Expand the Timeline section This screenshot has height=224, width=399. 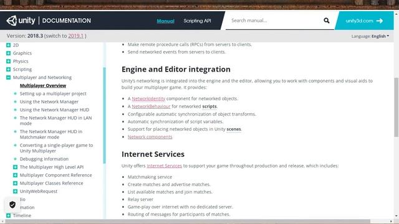click(x=8, y=216)
